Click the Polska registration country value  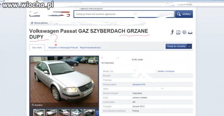click(x=135, y=111)
